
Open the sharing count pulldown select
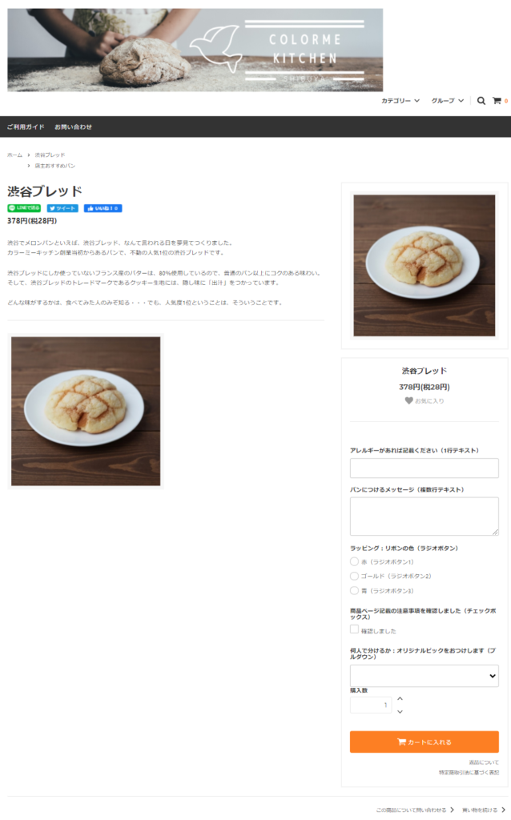[x=424, y=676]
